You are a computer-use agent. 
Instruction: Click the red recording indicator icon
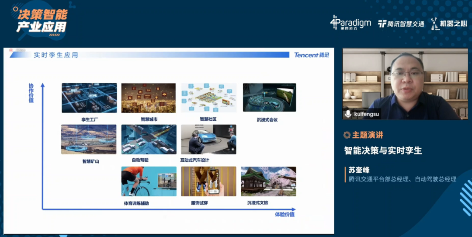11,50
